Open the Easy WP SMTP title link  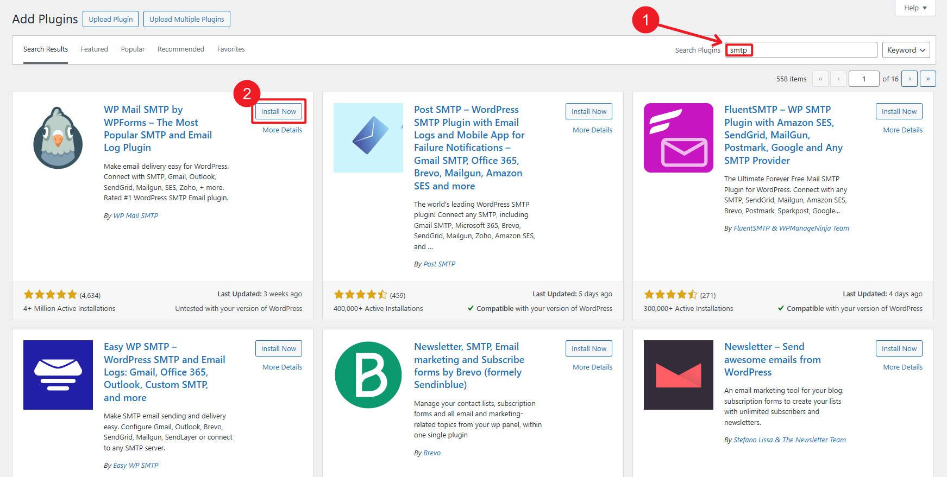click(x=164, y=372)
